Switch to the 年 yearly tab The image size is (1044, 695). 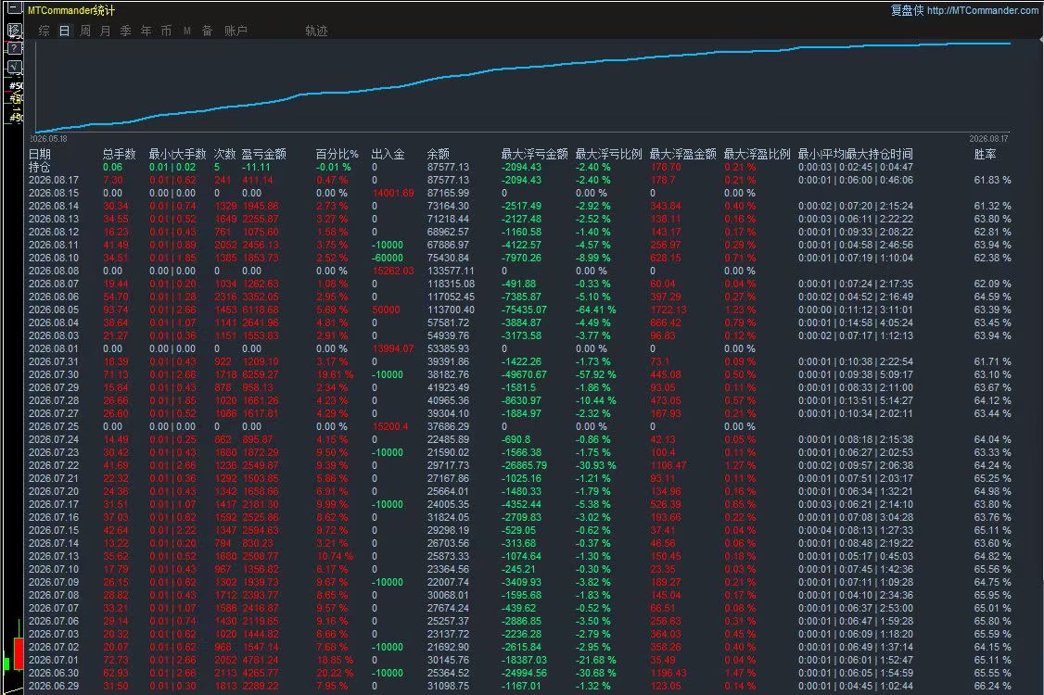146,31
